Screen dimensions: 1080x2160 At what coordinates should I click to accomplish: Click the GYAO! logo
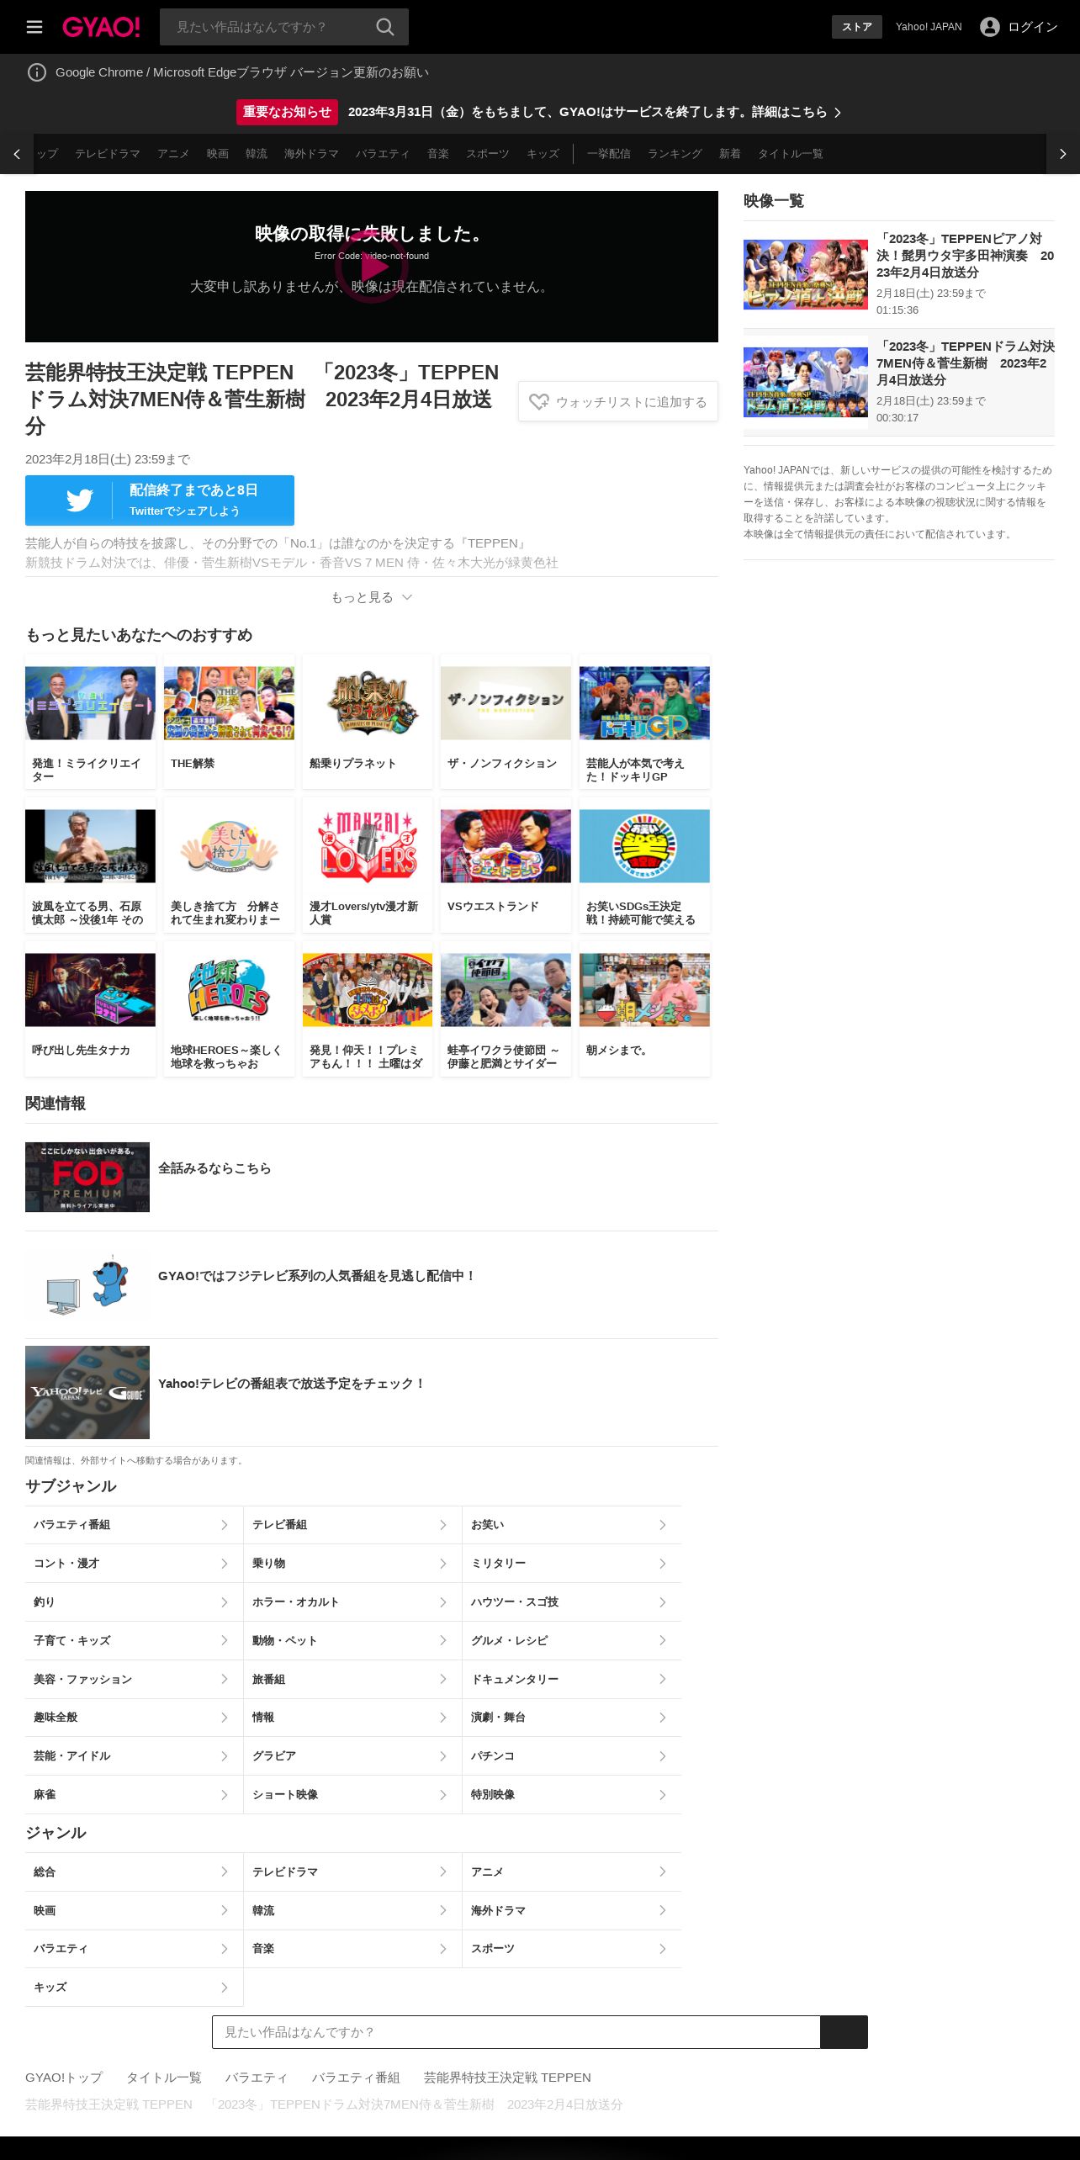[x=101, y=27]
